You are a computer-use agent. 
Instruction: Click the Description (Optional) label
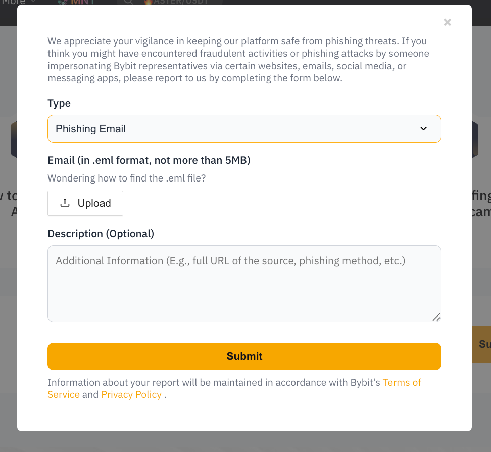101,234
